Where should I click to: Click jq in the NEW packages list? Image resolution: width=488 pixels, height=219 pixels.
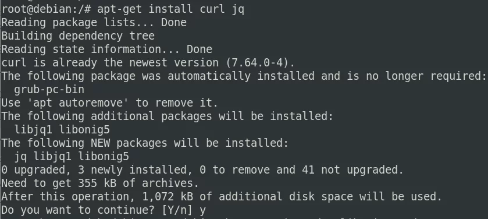(20, 157)
